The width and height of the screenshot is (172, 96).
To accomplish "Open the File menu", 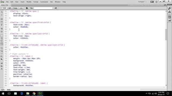I will [x=7, y=2].
